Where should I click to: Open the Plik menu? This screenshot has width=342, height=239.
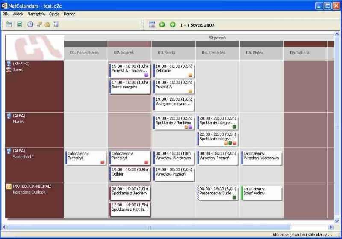[6, 14]
